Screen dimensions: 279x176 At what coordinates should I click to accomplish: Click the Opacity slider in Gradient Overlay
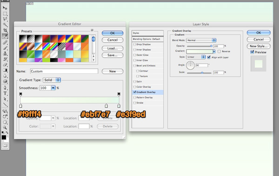(199, 46)
